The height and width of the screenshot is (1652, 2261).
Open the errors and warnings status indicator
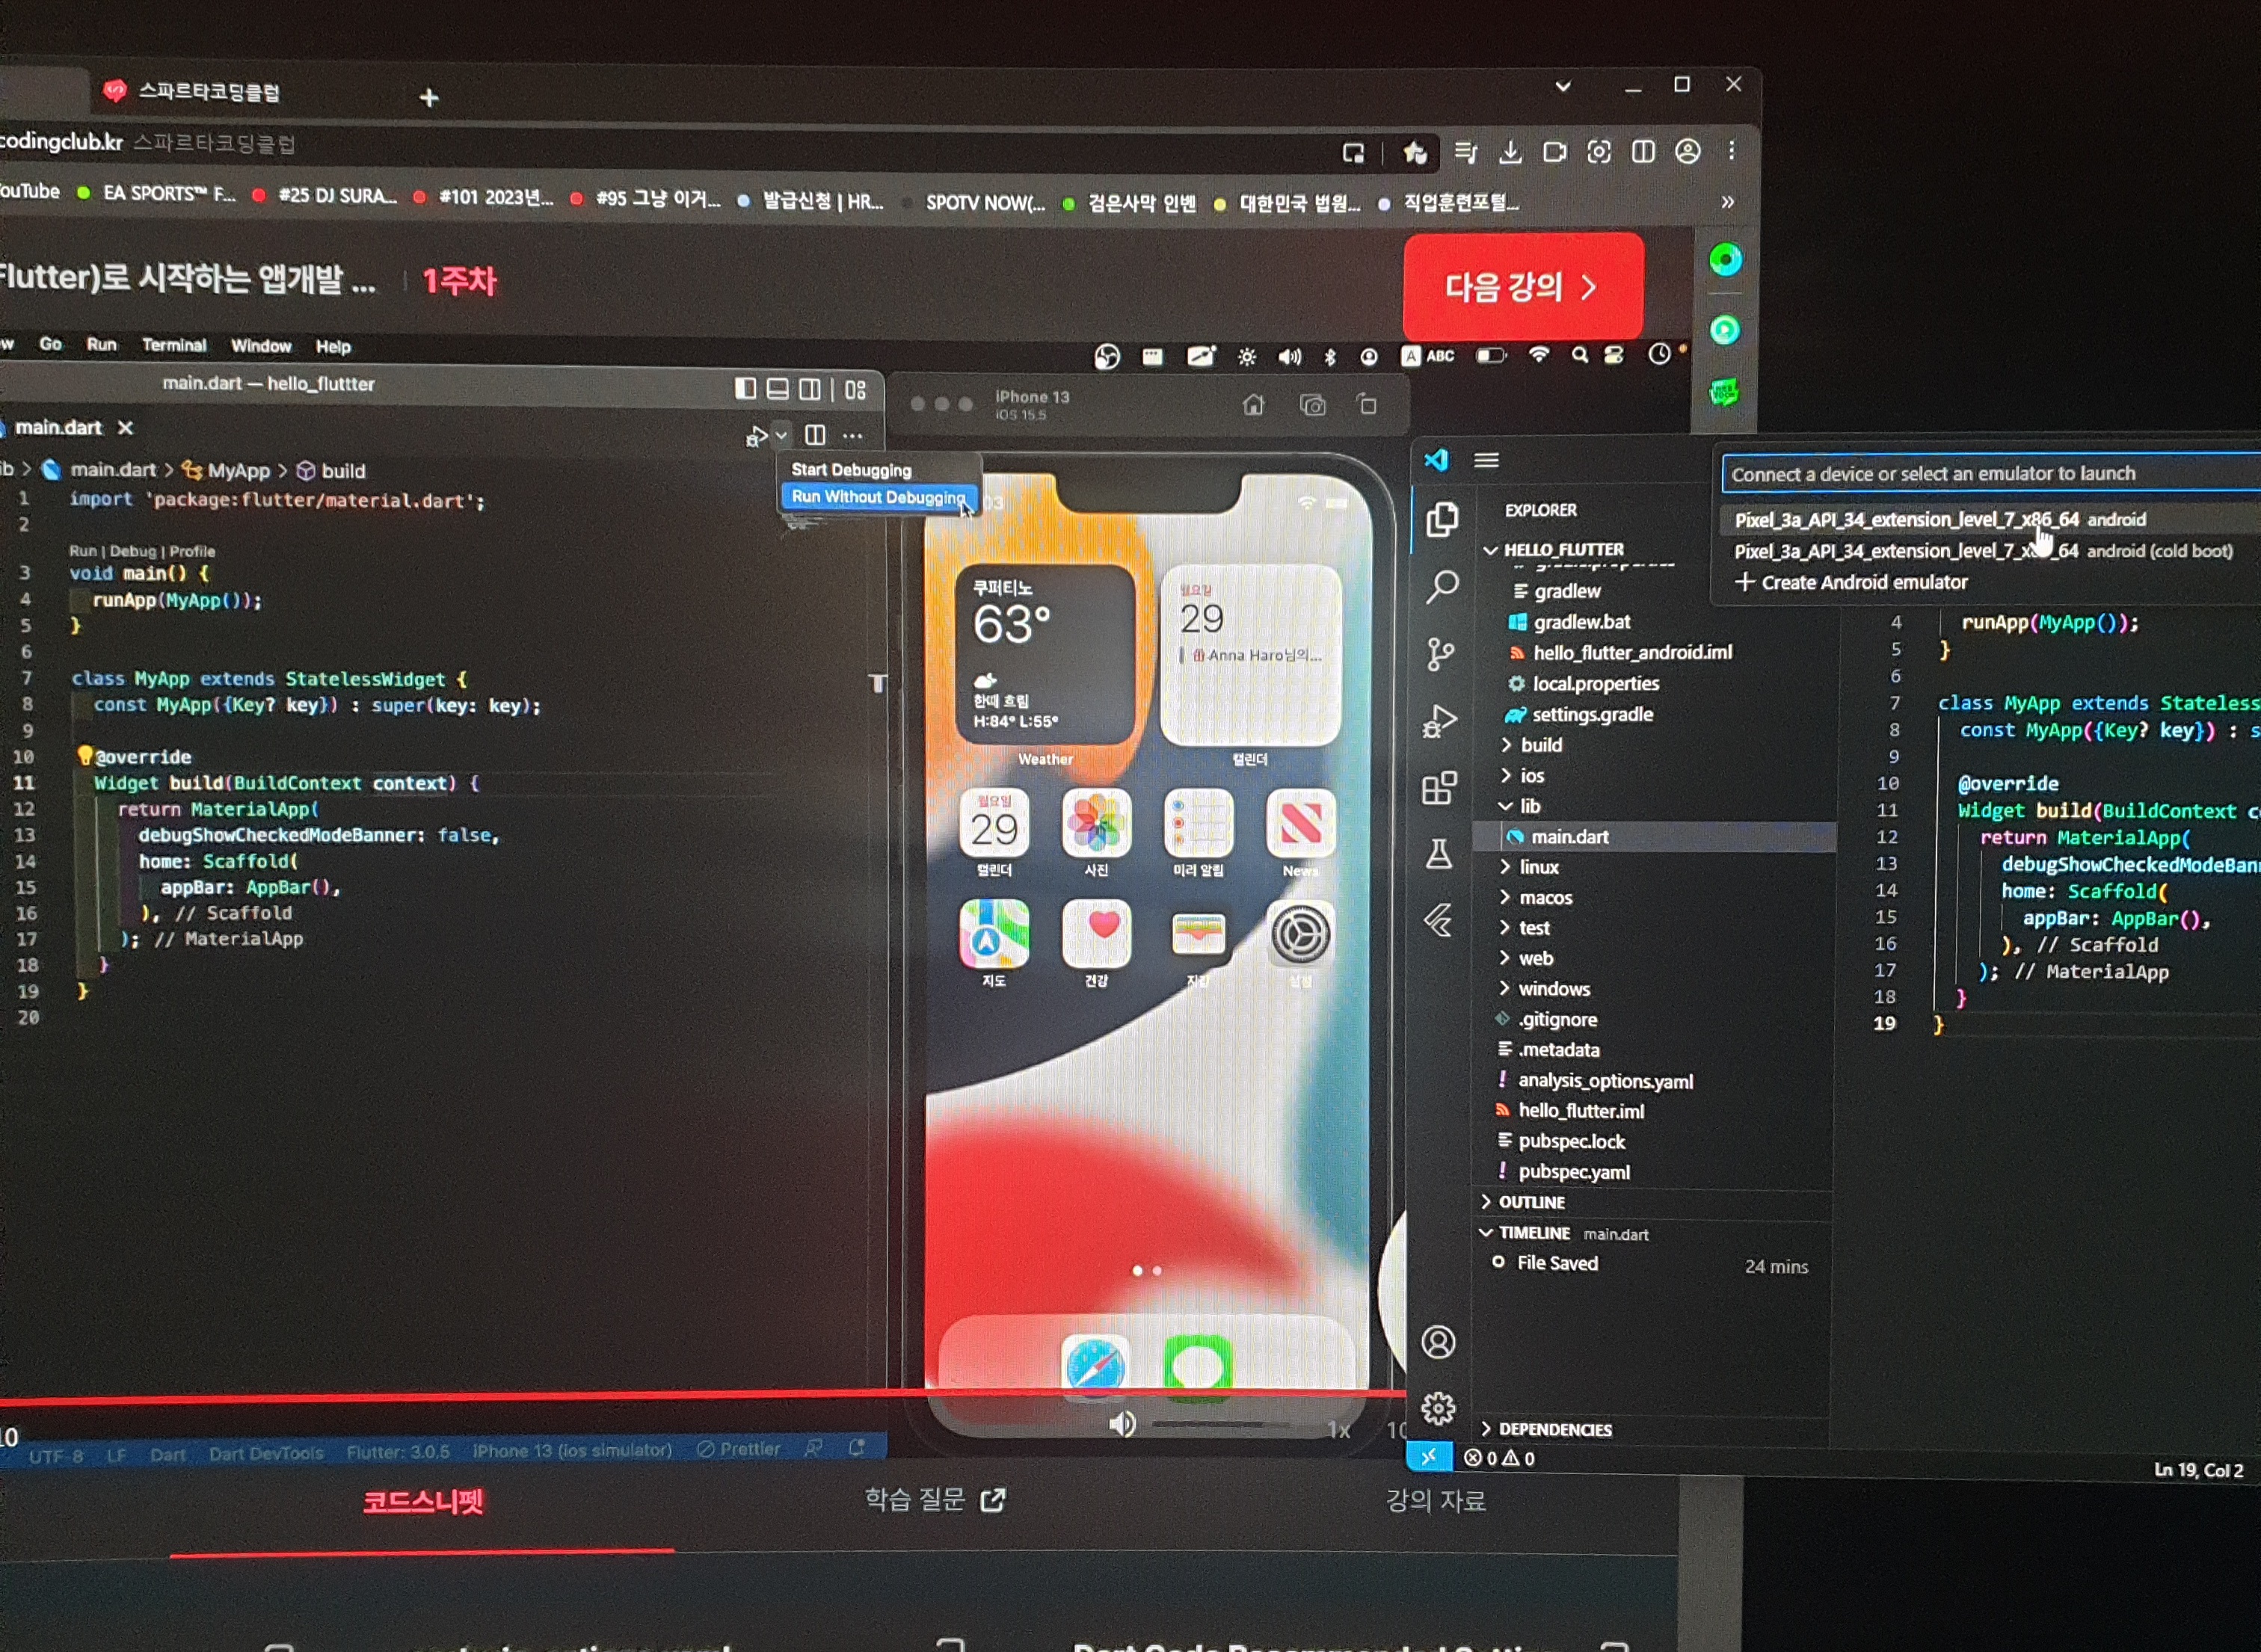1499,1458
